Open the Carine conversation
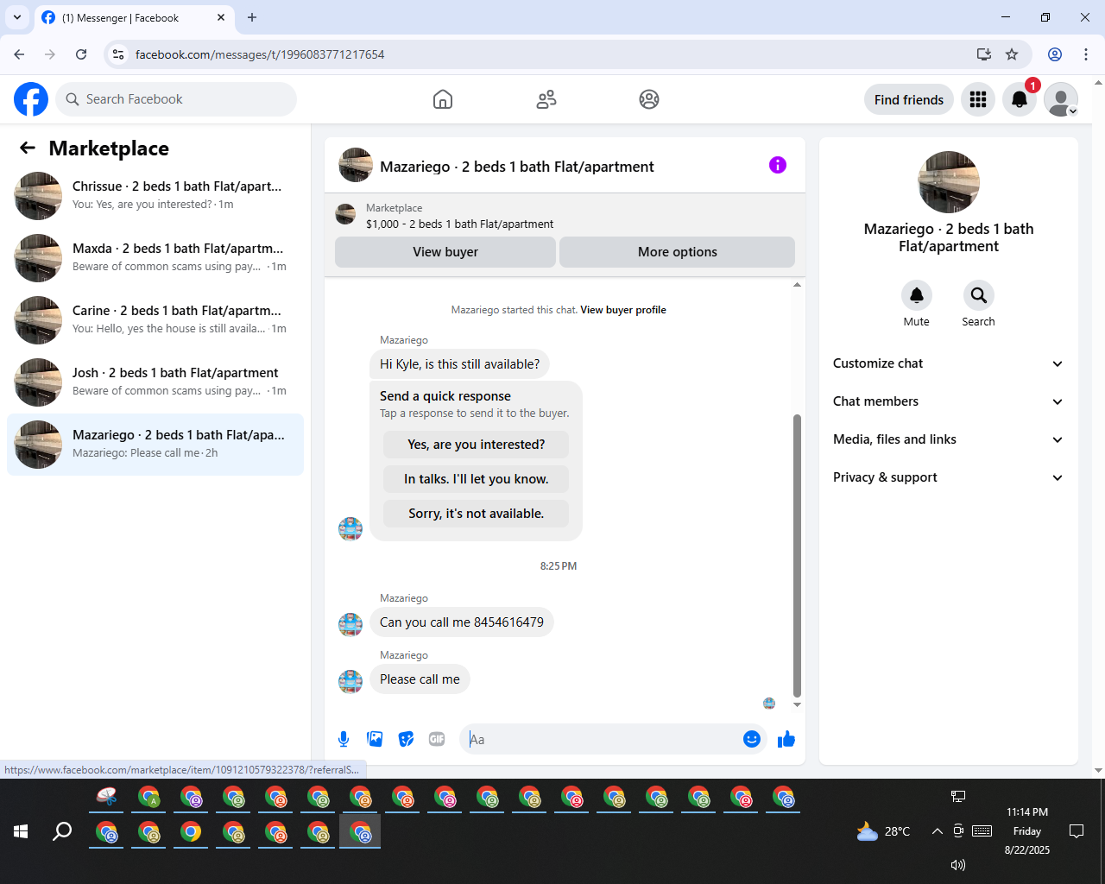Screen dimensions: 1105x884 [x=155, y=320]
